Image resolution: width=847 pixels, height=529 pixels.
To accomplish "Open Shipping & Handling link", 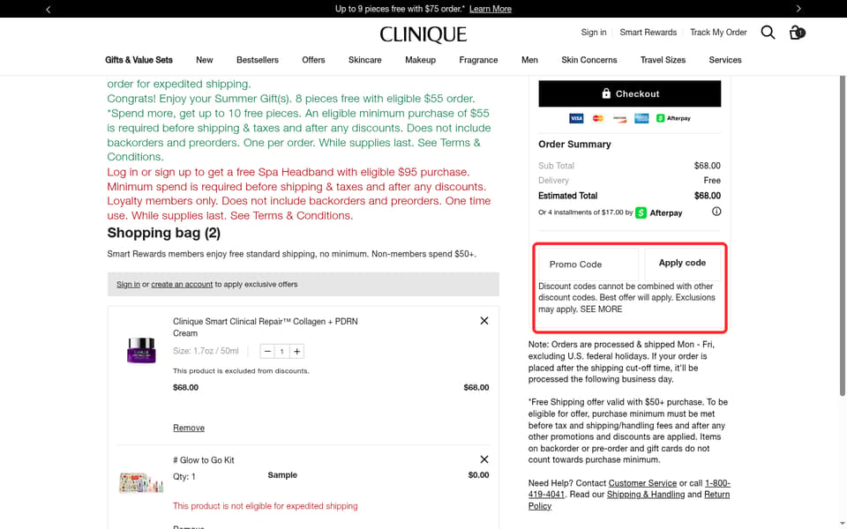I will point(646,495).
